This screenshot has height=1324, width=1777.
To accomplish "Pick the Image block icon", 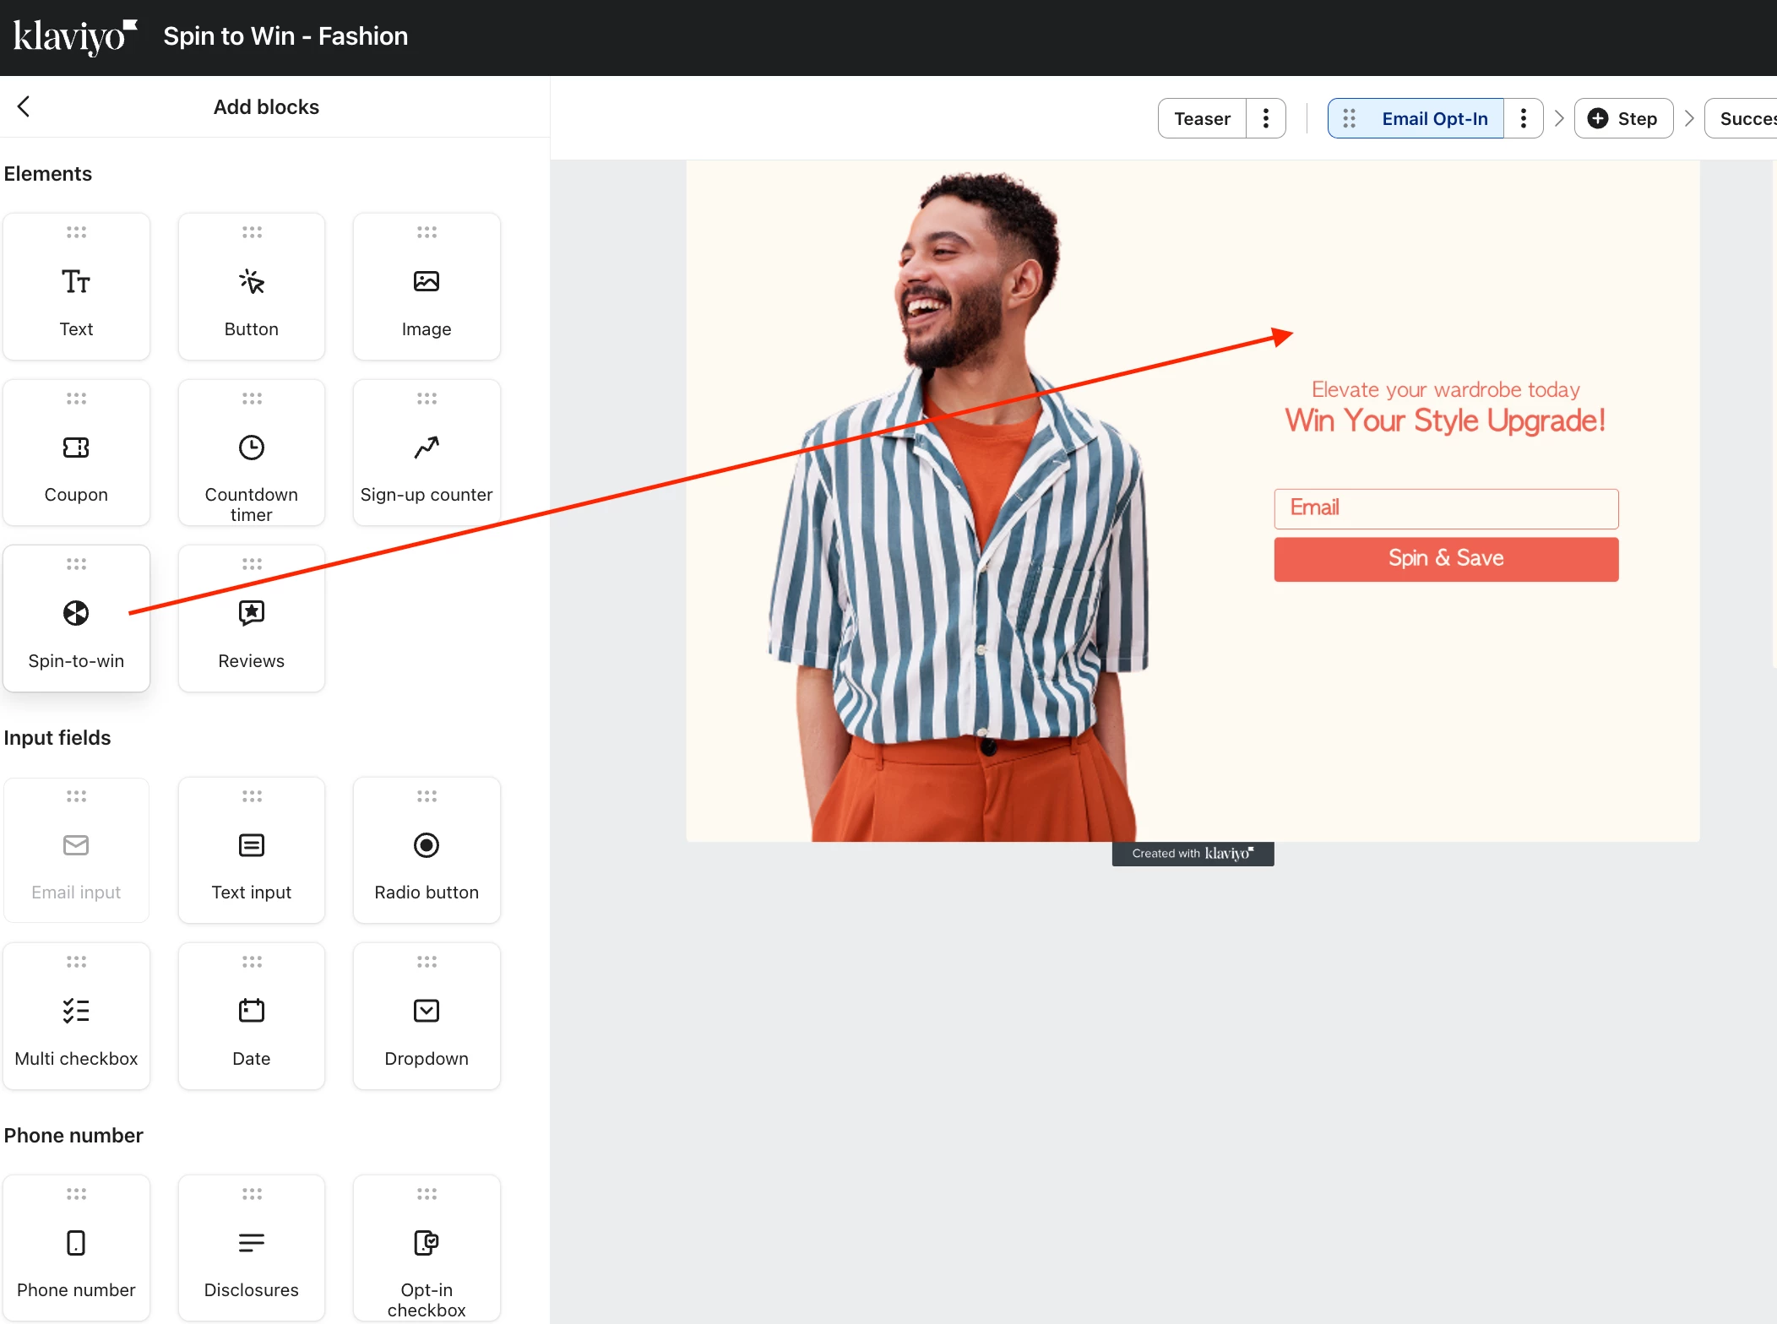I will coord(427,282).
